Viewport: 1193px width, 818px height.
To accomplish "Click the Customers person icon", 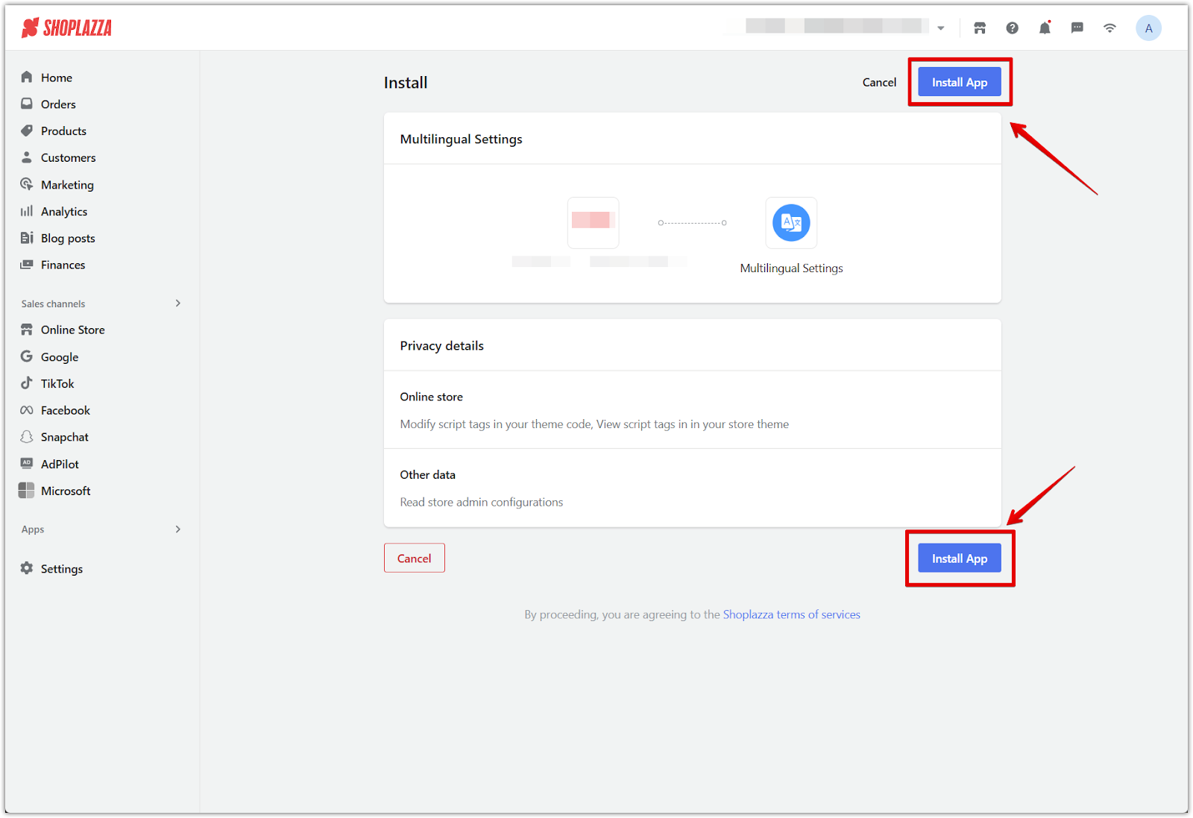I will [x=27, y=157].
